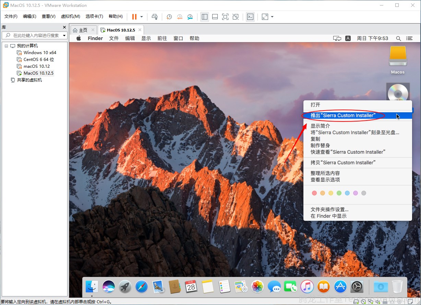Open the Apple menu
Screen dimensions: 421x305
point(79,38)
